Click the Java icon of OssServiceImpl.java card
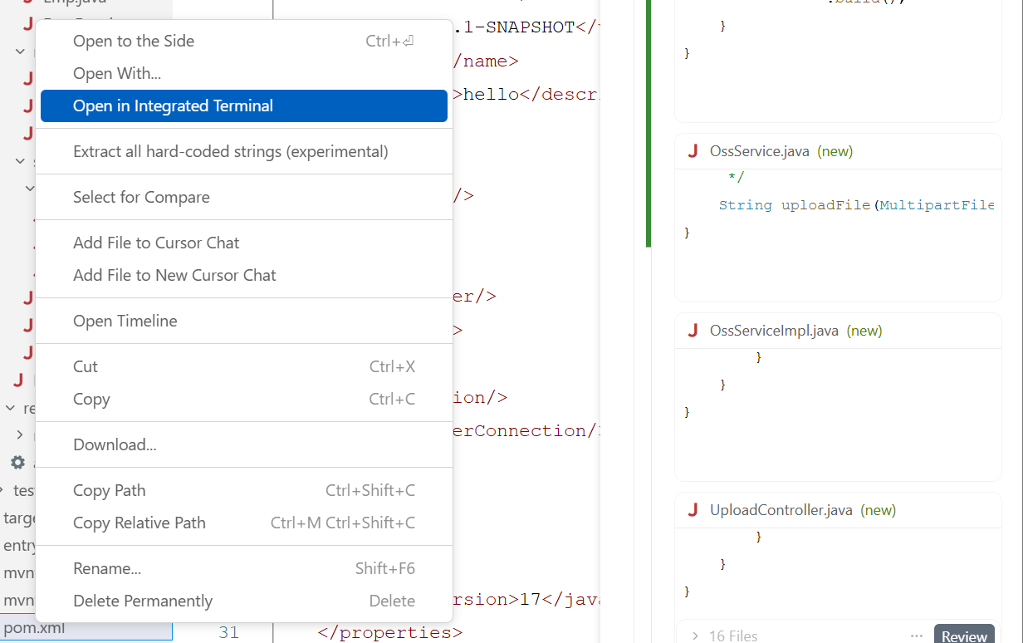This screenshot has width=1023, height=643. (x=693, y=331)
